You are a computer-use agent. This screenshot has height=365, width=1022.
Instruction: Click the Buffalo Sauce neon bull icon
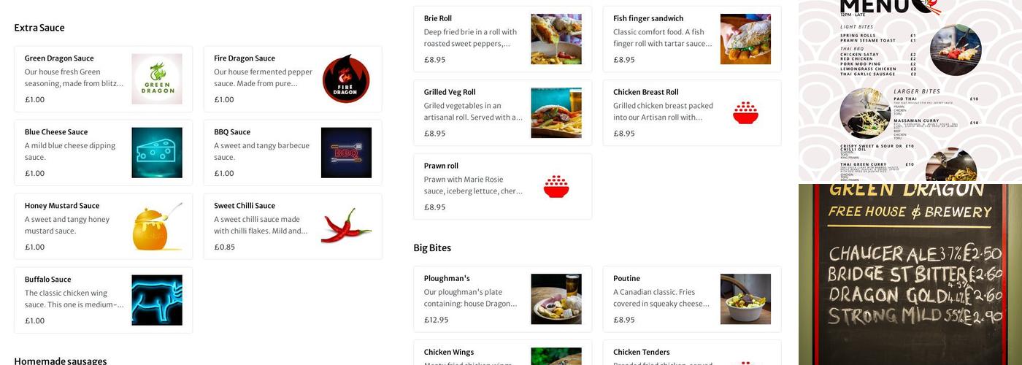pyautogui.click(x=157, y=300)
